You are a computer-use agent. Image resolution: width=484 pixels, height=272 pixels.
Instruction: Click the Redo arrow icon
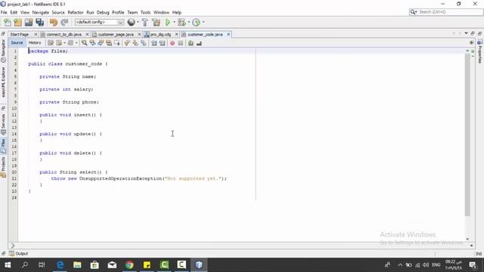[64, 22]
